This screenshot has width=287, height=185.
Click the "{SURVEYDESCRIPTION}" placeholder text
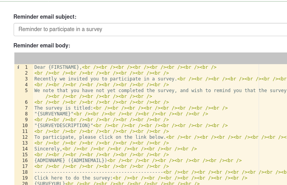(64, 126)
